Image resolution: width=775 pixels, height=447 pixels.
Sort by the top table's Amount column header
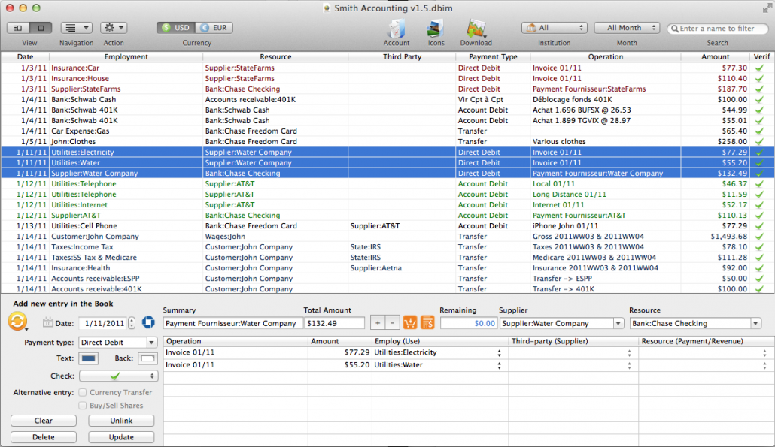coord(716,57)
